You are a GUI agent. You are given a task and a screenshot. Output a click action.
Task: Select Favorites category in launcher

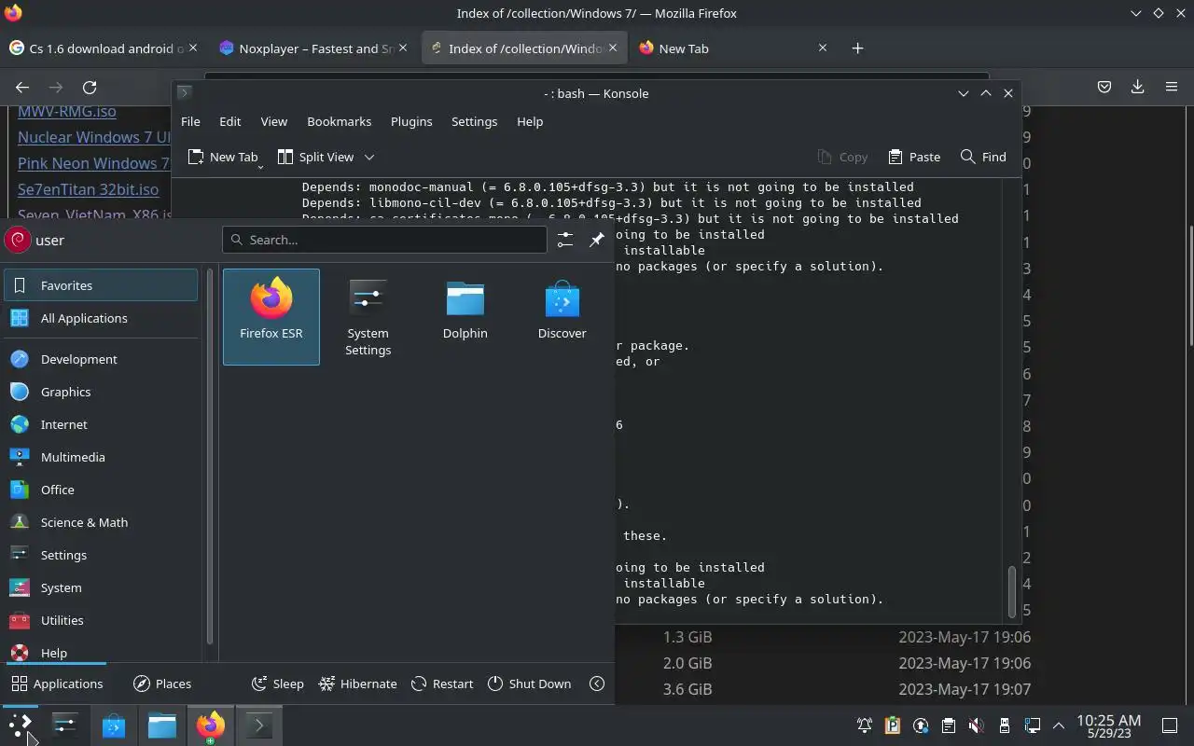click(101, 285)
